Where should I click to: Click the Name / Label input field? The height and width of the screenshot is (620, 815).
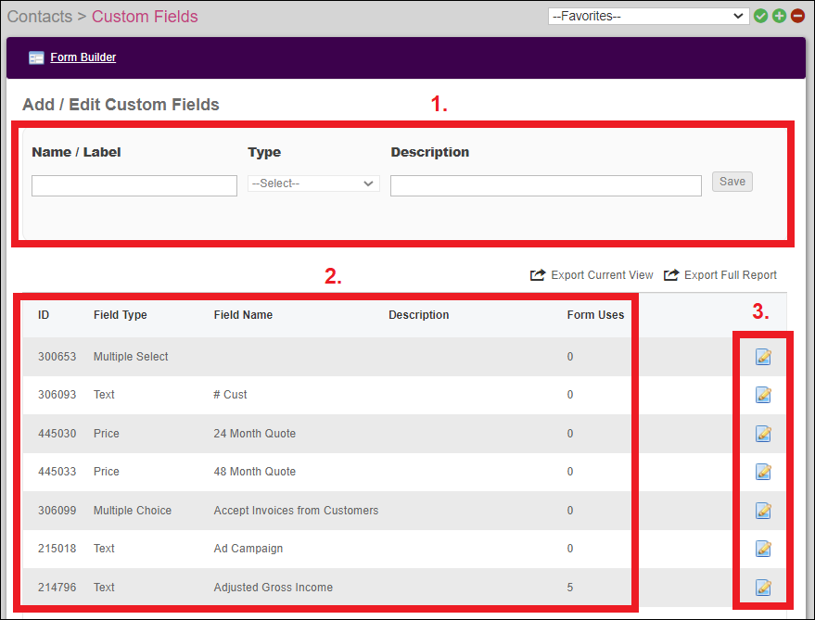point(134,186)
